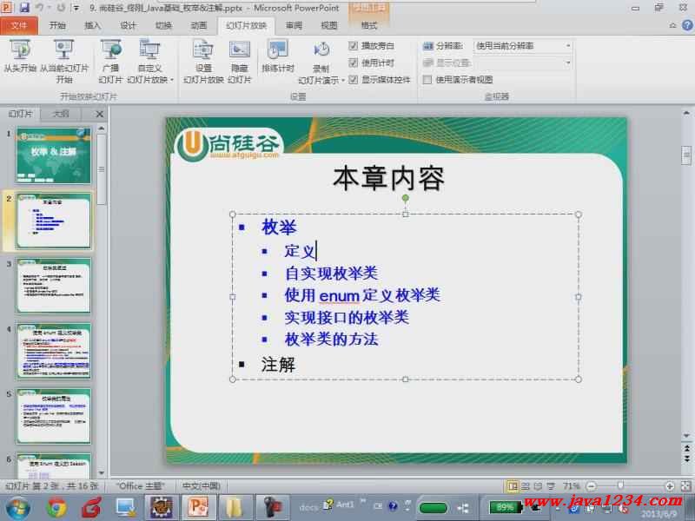The height and width of the screenshot is (521, 695).
Task: Close the slide thumbnail pane
Action: [100, 115]
